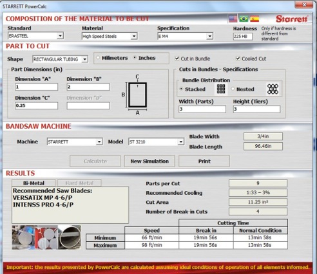Click the Calculate button
Screen dimensions: 317x274
[95, 161]
